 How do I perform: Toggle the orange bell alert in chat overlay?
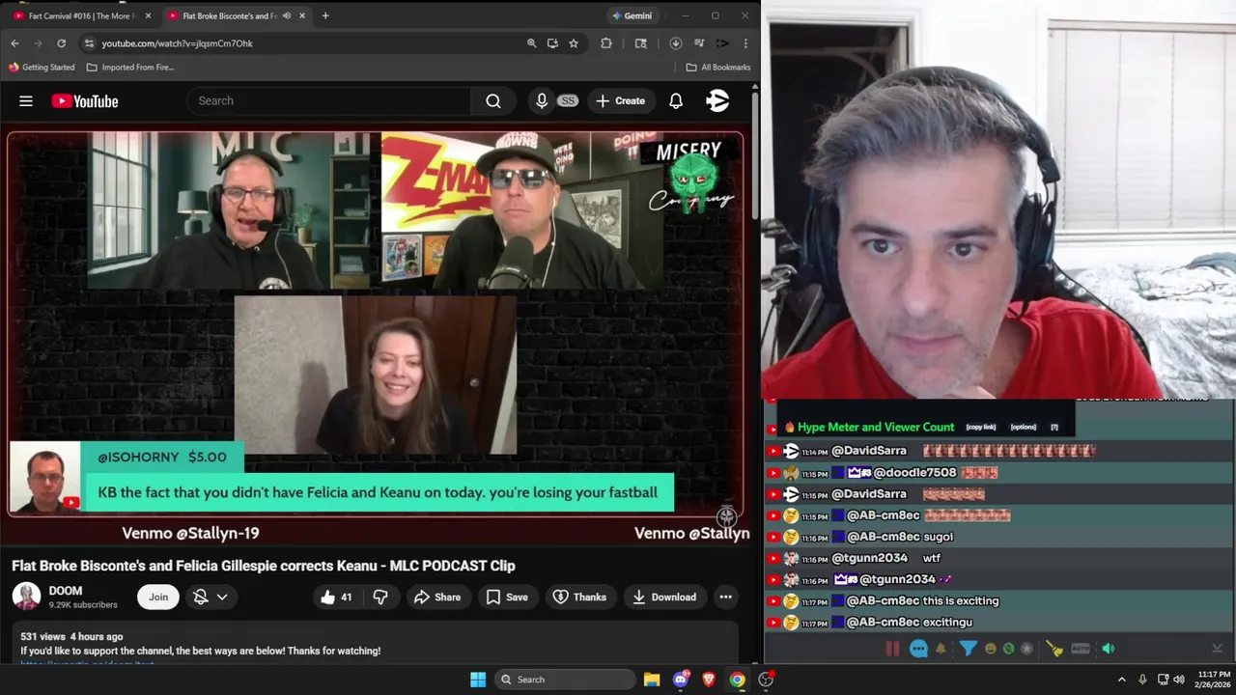click(x=941, y=649)
